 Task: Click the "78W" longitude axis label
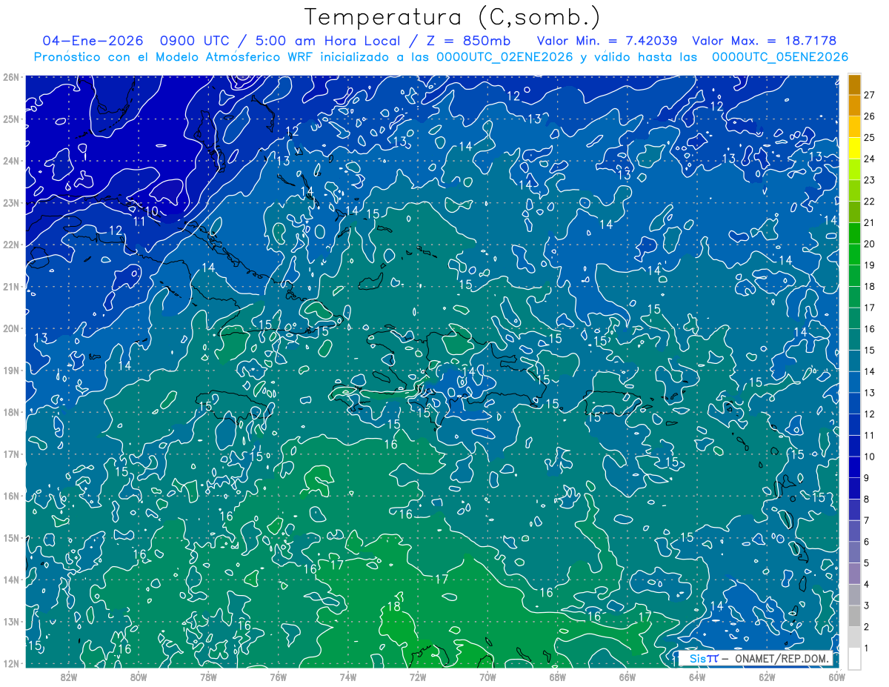pyautogui.click(x=208, y=677)
